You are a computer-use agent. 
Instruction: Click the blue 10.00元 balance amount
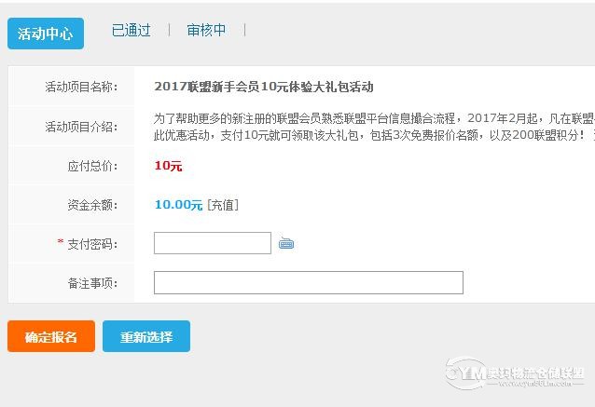178,205
